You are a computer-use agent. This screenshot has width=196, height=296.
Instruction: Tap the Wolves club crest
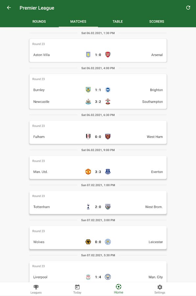pos(88,242)
